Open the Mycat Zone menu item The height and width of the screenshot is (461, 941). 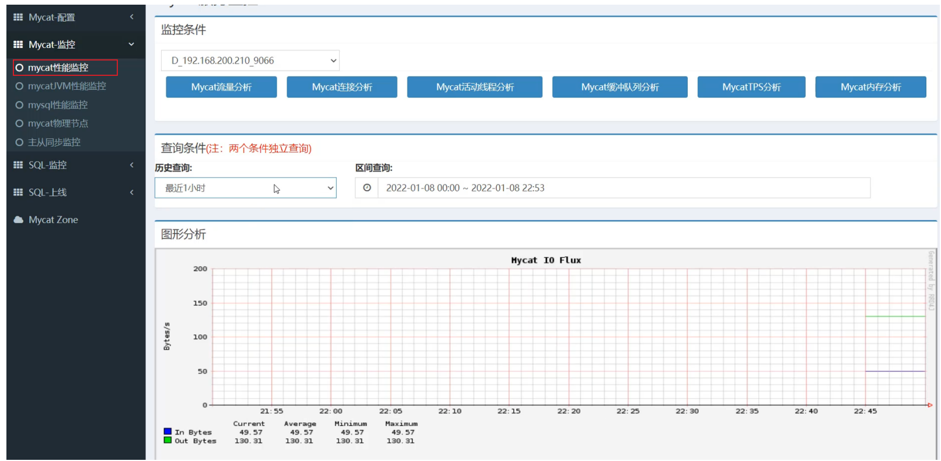pyautogui.click(x=53, y=220)
